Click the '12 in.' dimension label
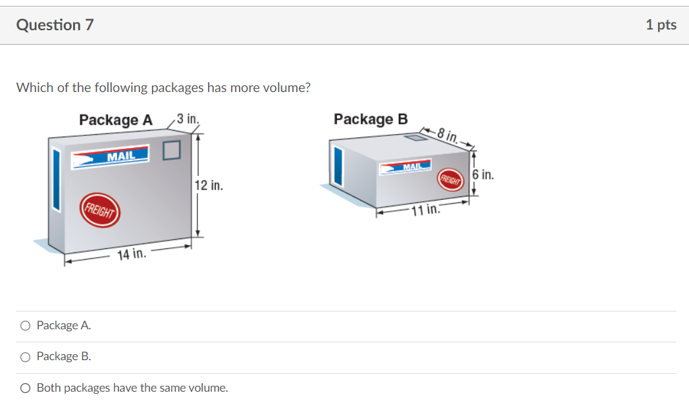This screenshot has width=689, height=418. (x=210, y=185)
